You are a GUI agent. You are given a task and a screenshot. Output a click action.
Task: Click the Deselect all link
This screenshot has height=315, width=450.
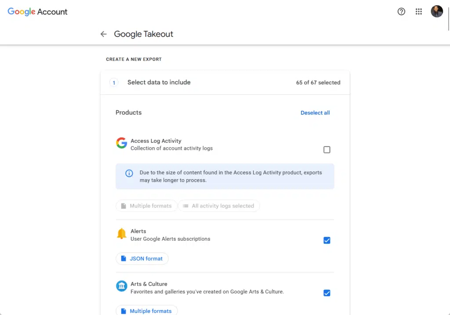click(315, 113)
